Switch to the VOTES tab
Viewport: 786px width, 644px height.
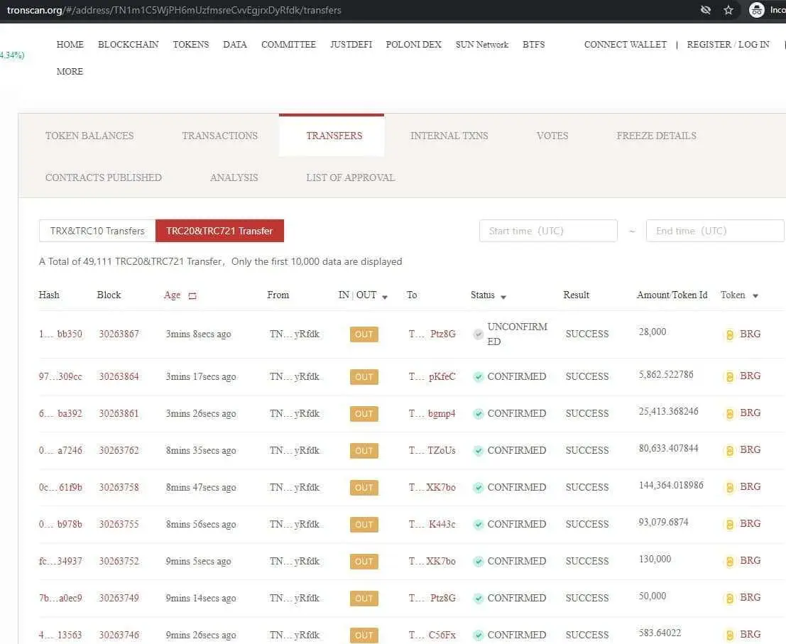pyautogui.click(x=552, y=136)
